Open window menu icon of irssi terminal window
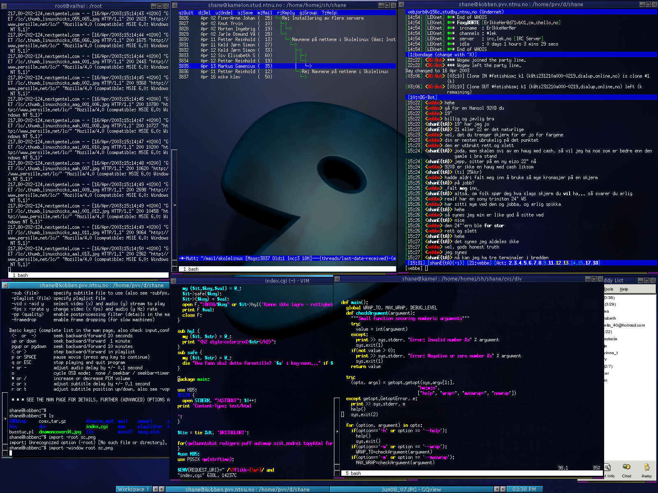 tap(401, 5)
